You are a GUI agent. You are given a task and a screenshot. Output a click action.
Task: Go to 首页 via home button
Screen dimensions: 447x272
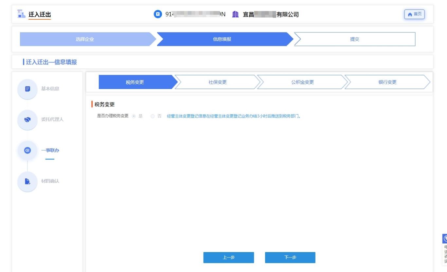[415, 14]
